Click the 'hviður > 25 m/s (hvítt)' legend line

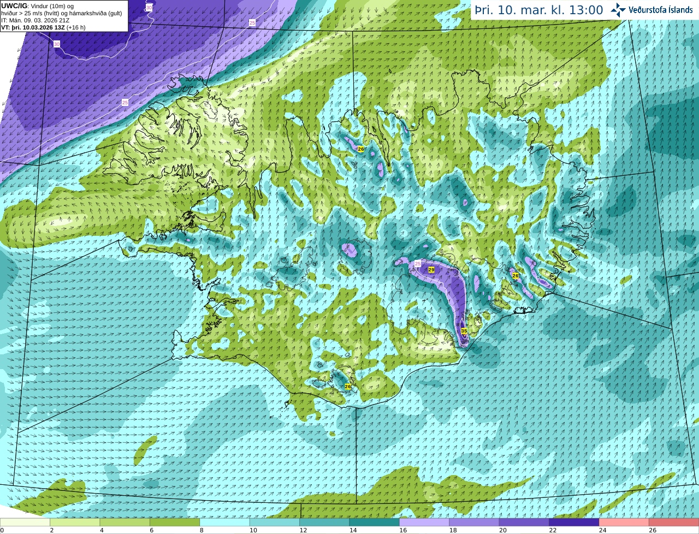point(61,13)
